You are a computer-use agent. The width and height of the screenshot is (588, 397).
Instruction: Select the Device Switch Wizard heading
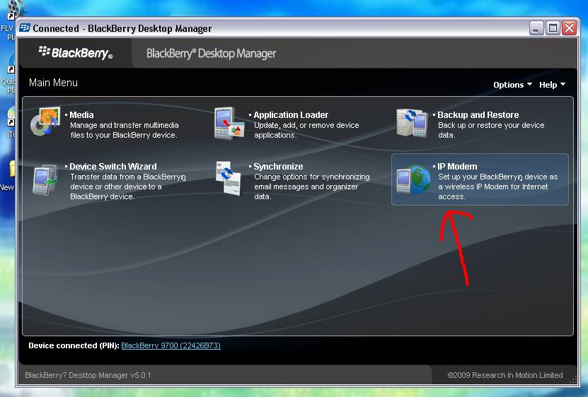pyautogui.click(x=113, y=166)
